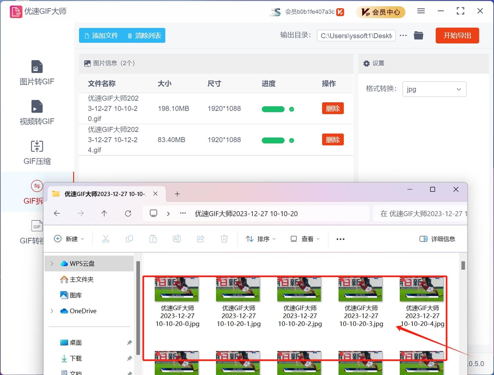Close the Explorer tab 优速GIF大师2023-12-27
Image resolution: width=494 pixels, height=375 pixels.
(x=155, y=194)
